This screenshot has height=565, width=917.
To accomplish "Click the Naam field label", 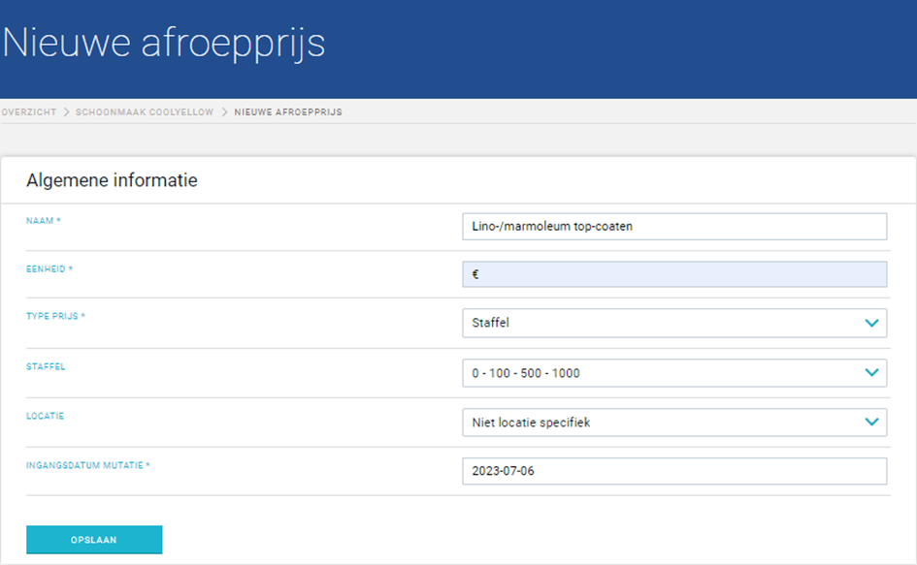I will click(x=44, y=221).
